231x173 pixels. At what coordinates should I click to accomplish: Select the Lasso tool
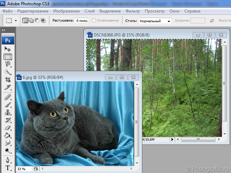(8, 64)
